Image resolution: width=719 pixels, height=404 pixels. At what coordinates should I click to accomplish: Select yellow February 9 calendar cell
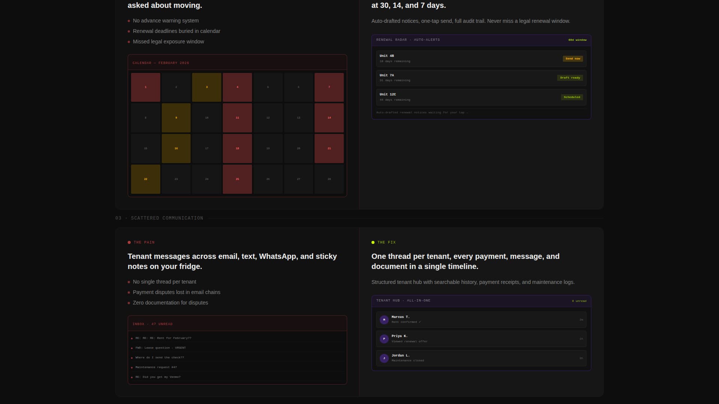click(176, 118)
